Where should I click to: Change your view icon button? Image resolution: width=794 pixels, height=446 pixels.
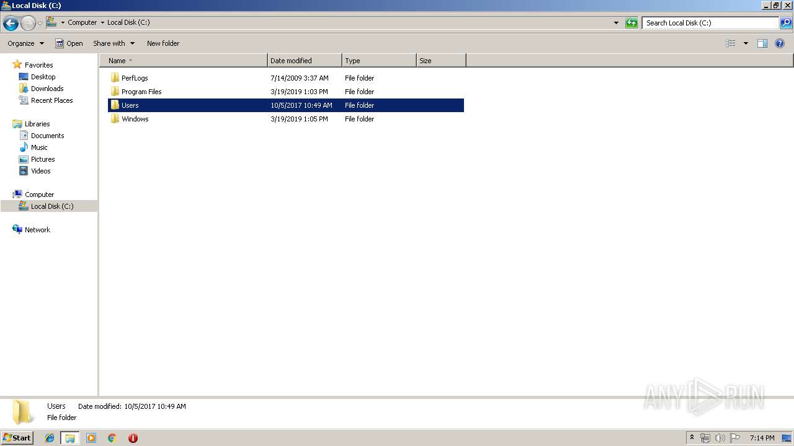pos(731,43)
